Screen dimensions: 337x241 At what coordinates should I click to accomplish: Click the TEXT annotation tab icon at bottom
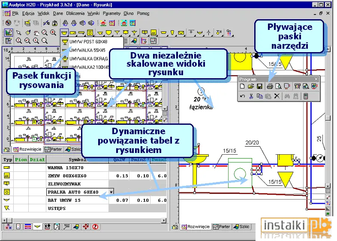coord(66,226)
